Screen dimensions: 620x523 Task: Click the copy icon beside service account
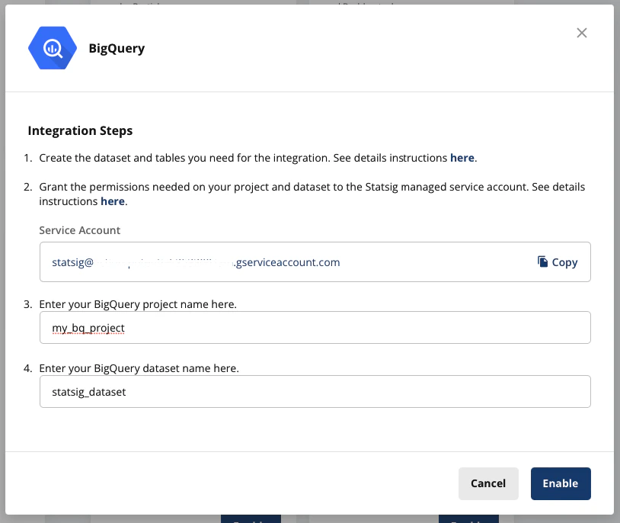click(x=542, y=261)
